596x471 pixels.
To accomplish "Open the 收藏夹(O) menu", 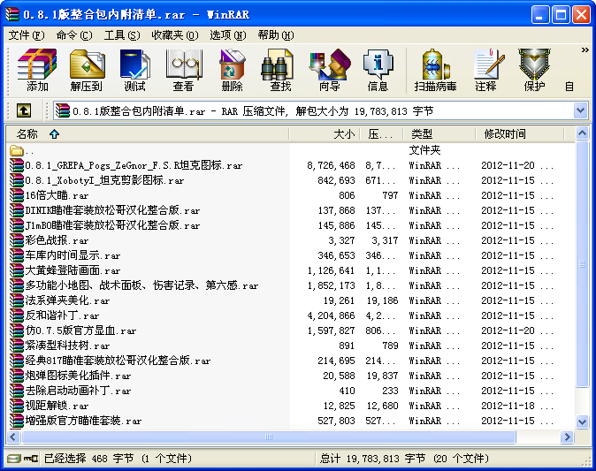I will (x=175, y=35).
